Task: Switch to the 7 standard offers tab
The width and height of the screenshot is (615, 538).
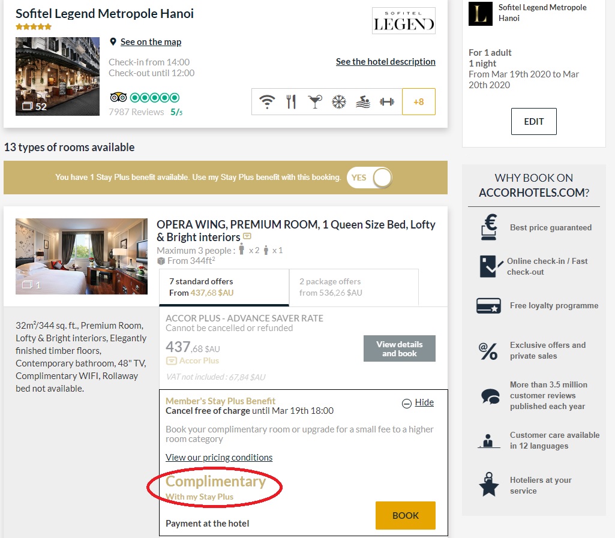Action: pos(224,287)
